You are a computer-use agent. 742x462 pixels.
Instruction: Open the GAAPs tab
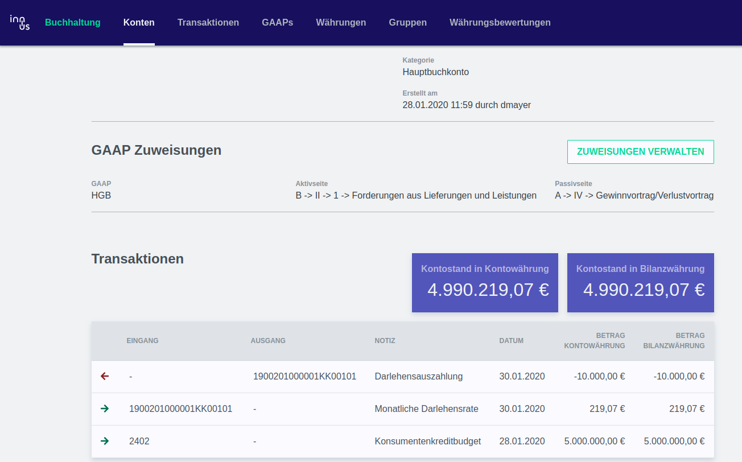click(x=278, y=23)
